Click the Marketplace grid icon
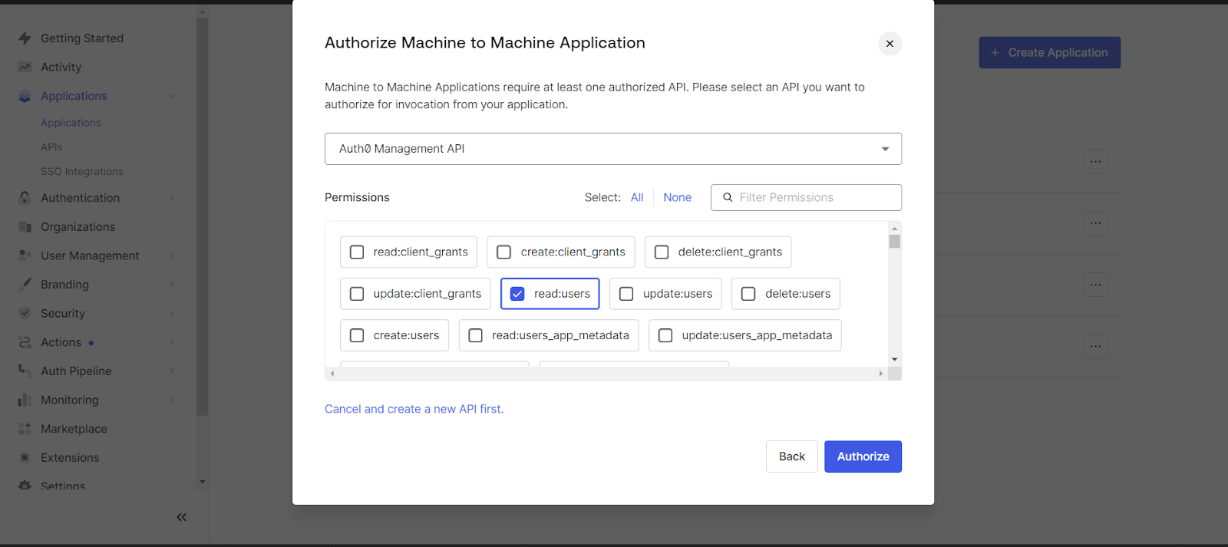Screen dimensions: 1228x547 [x=25, y=429]
